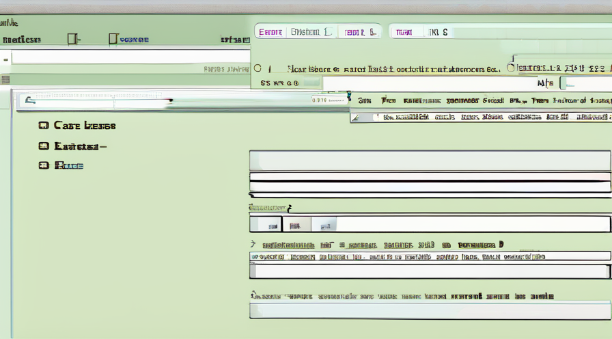Click the long white input field at top left
The height and width of the screenshot is (339, 612).
[x=130, y=57]
